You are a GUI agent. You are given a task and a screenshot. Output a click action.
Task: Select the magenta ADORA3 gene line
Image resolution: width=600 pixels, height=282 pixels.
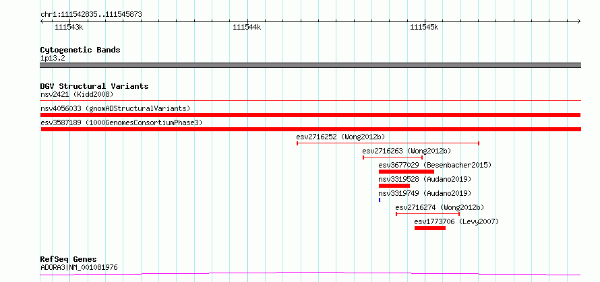click(310, 274)
